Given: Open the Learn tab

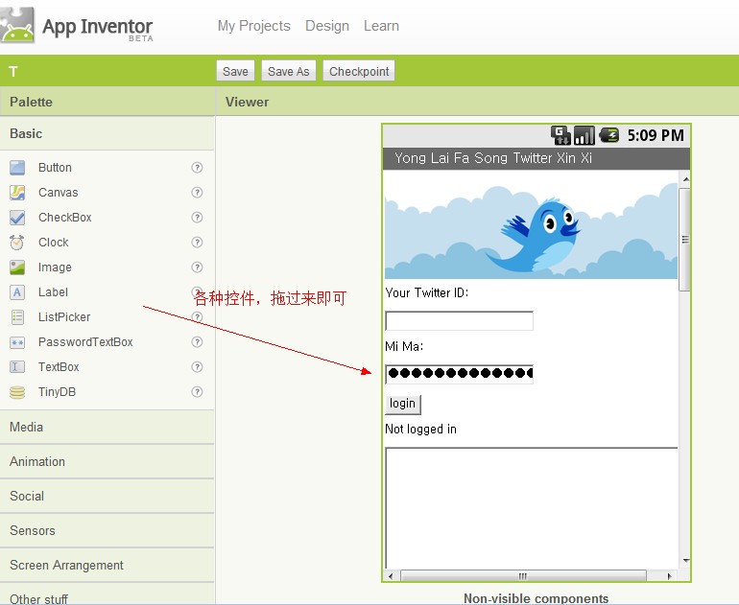Looking at the screenshot, I should 381,26.
